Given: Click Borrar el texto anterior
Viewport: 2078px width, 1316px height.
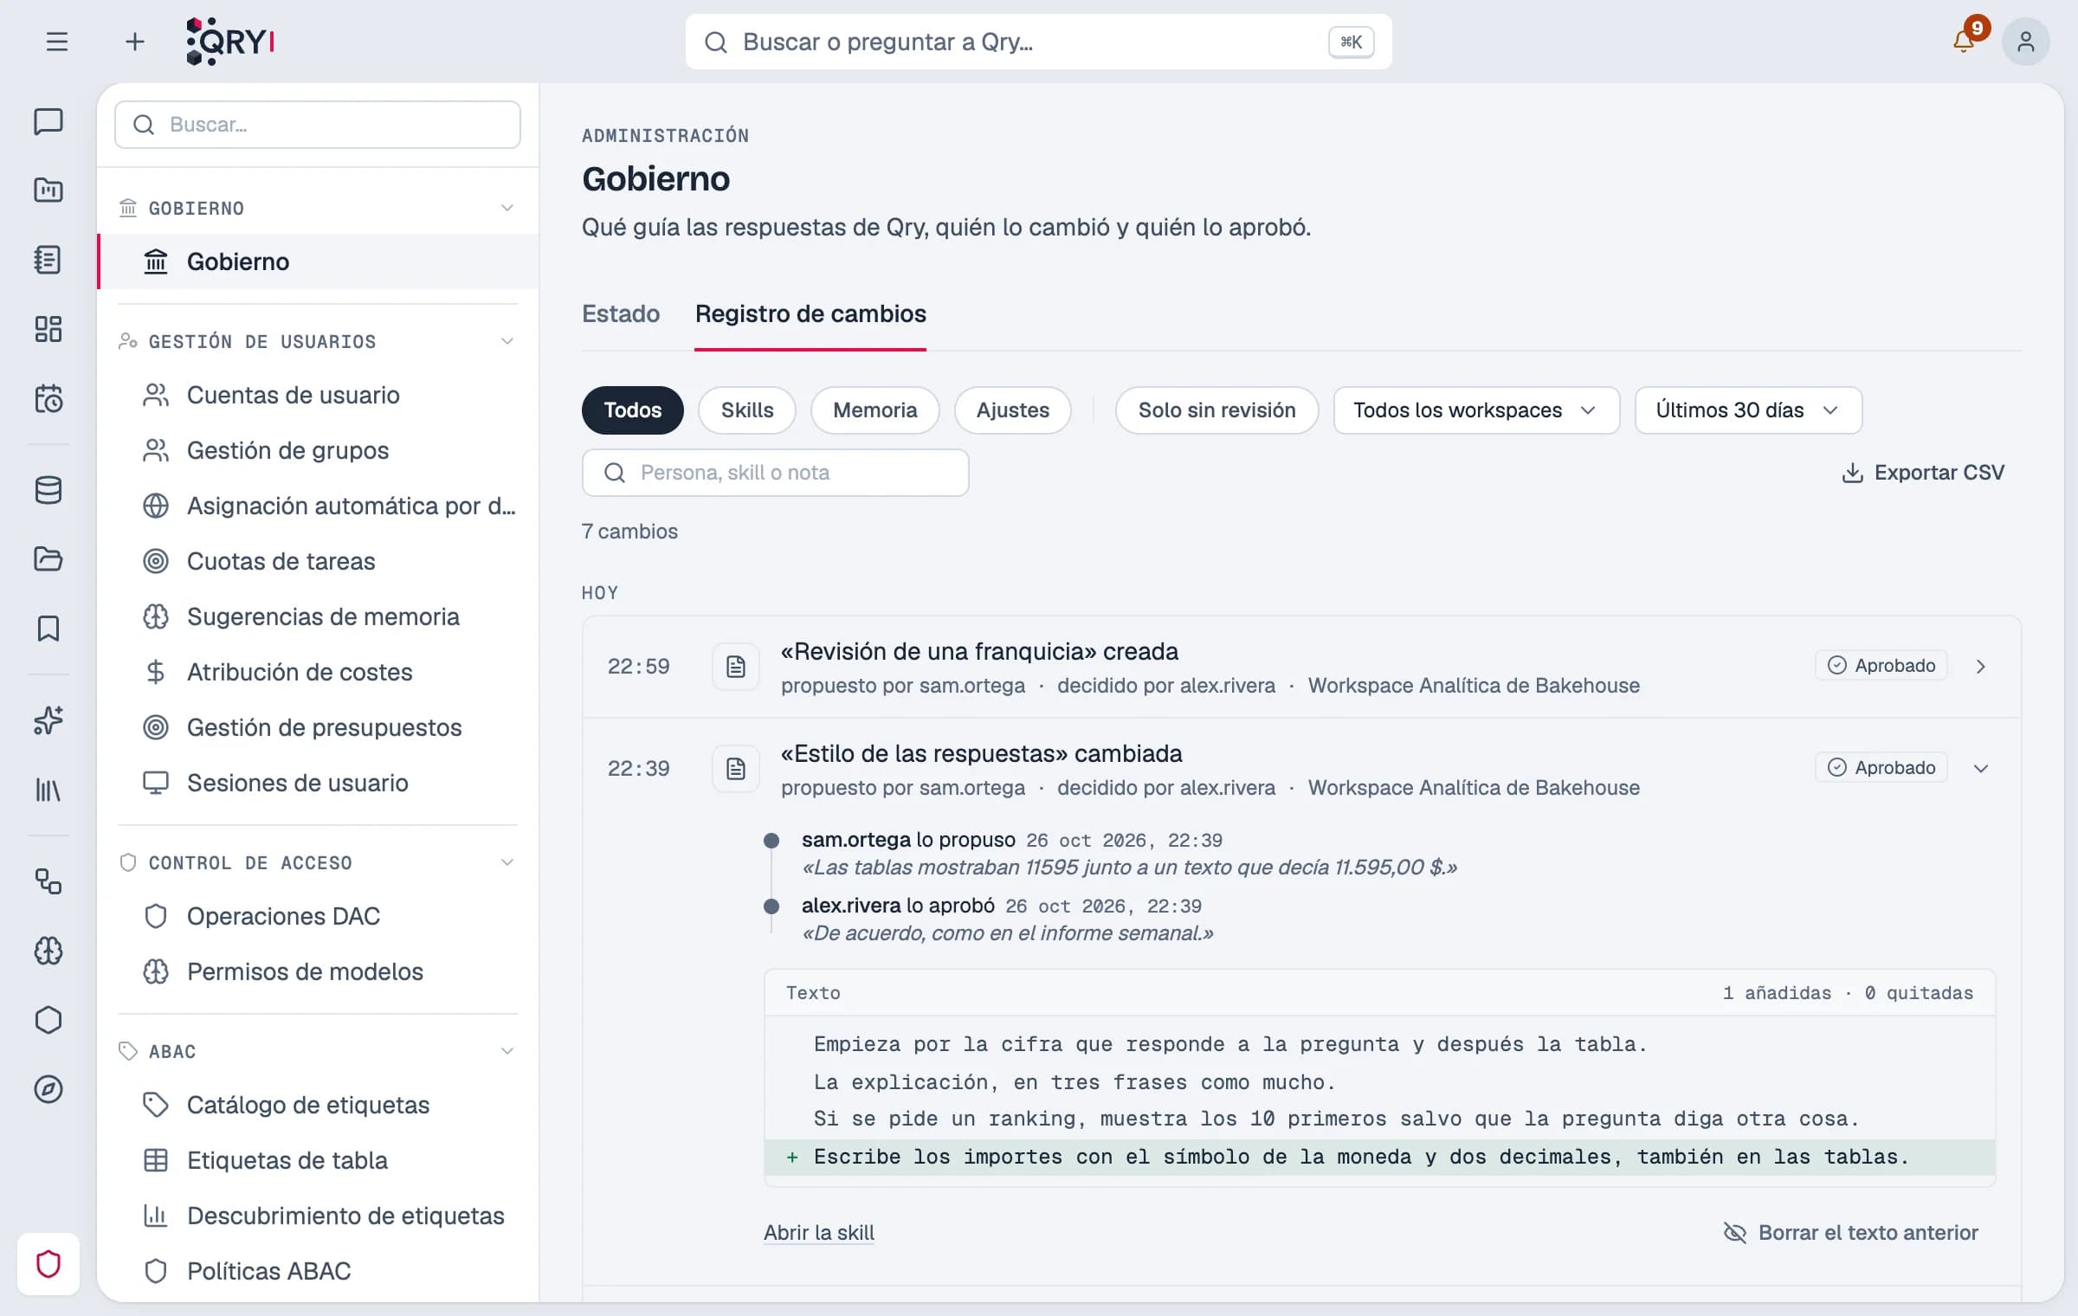Looking at the screenshot, I should click(x=1851, y=1233).
